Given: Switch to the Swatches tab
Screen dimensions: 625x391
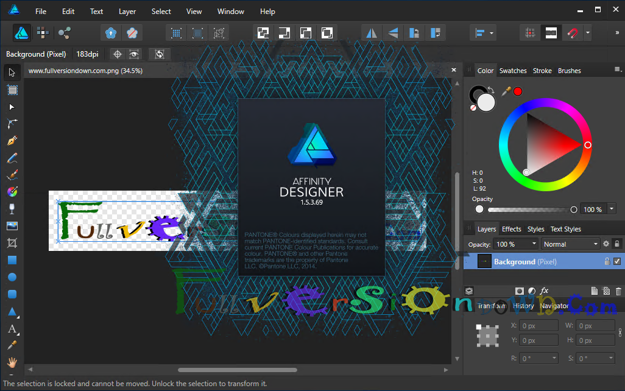Looking at the screenshot, I should pos(513,71).
